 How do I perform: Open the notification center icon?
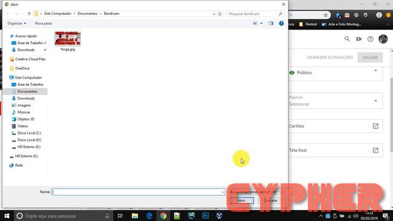click(x=386, y=215)
